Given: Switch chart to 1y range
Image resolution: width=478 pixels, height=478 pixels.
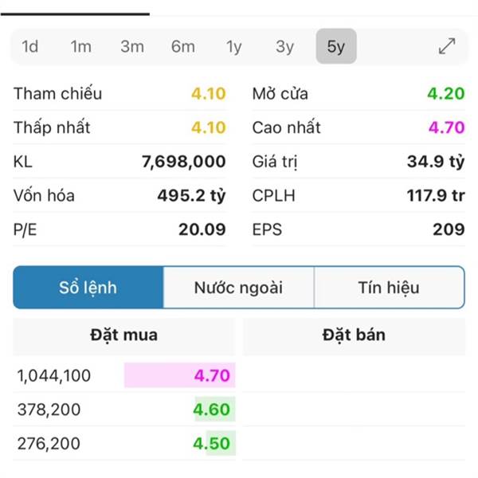Looking at the screenshot, I should [233, 47].
